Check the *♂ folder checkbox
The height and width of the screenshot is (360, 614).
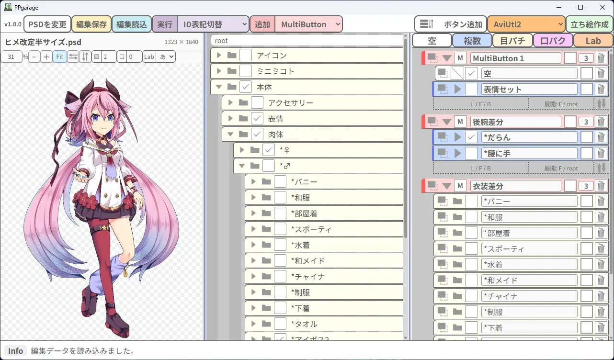pyautogui.click(x=269, y=166)
